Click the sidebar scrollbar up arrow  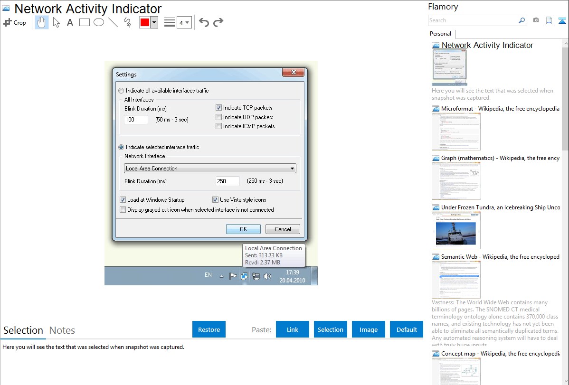(565, 43)
